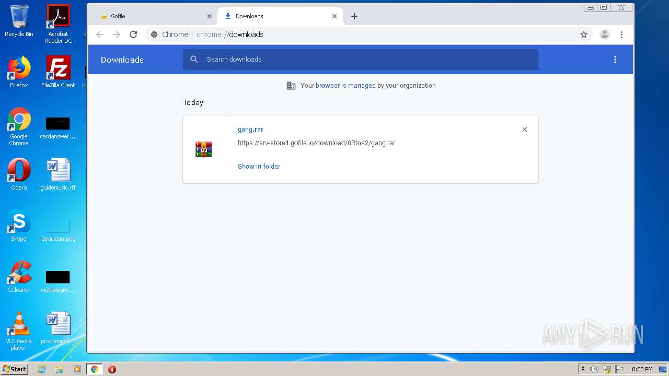Open Opera desktop shortcut
This screenshot has width=669, height=376.
click(19, 174)
